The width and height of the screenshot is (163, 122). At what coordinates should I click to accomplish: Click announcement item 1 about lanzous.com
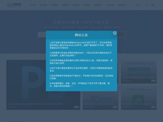point(81,45)
